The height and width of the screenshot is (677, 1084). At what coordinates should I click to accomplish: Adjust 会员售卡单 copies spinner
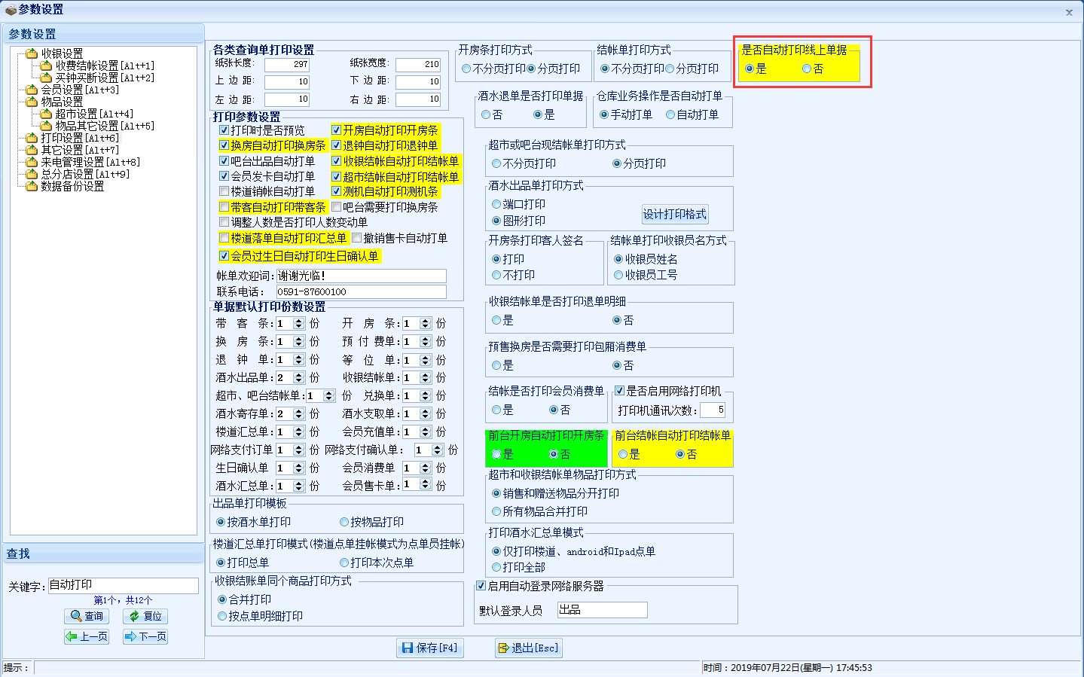(425, 486)
